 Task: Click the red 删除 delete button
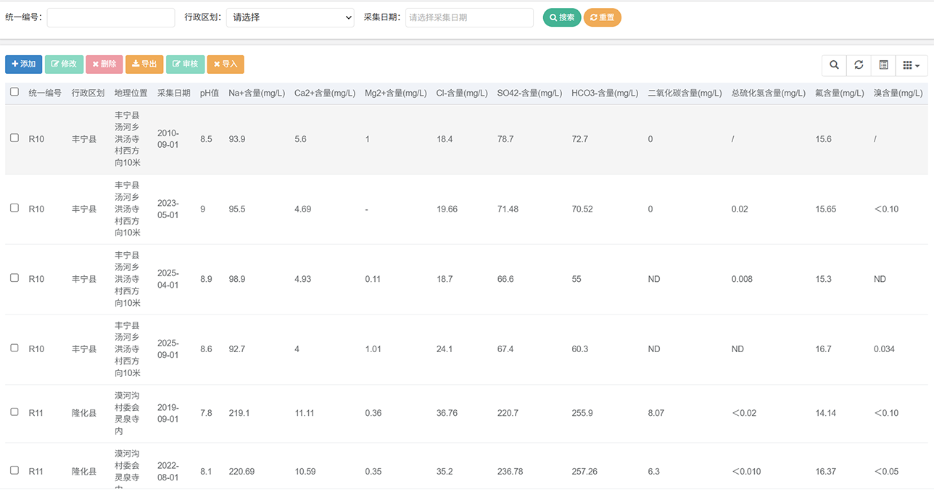click(104, 64)
